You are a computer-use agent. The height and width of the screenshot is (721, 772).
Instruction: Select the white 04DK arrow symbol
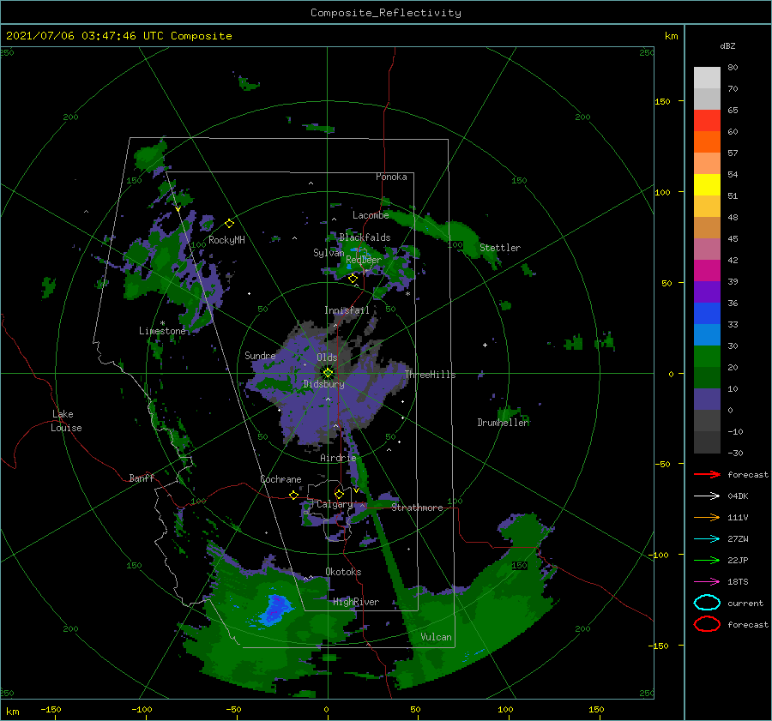click(707, 496)
